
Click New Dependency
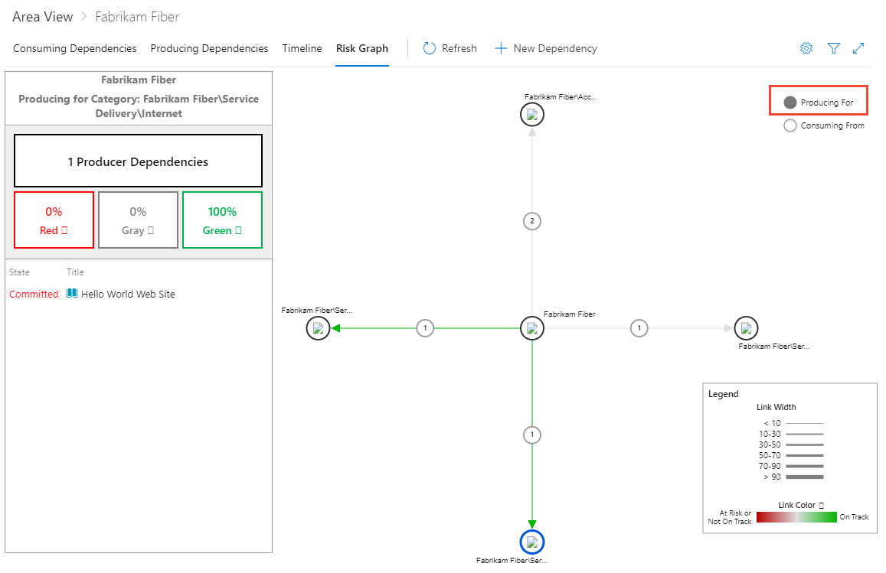[x=545, y=47]
